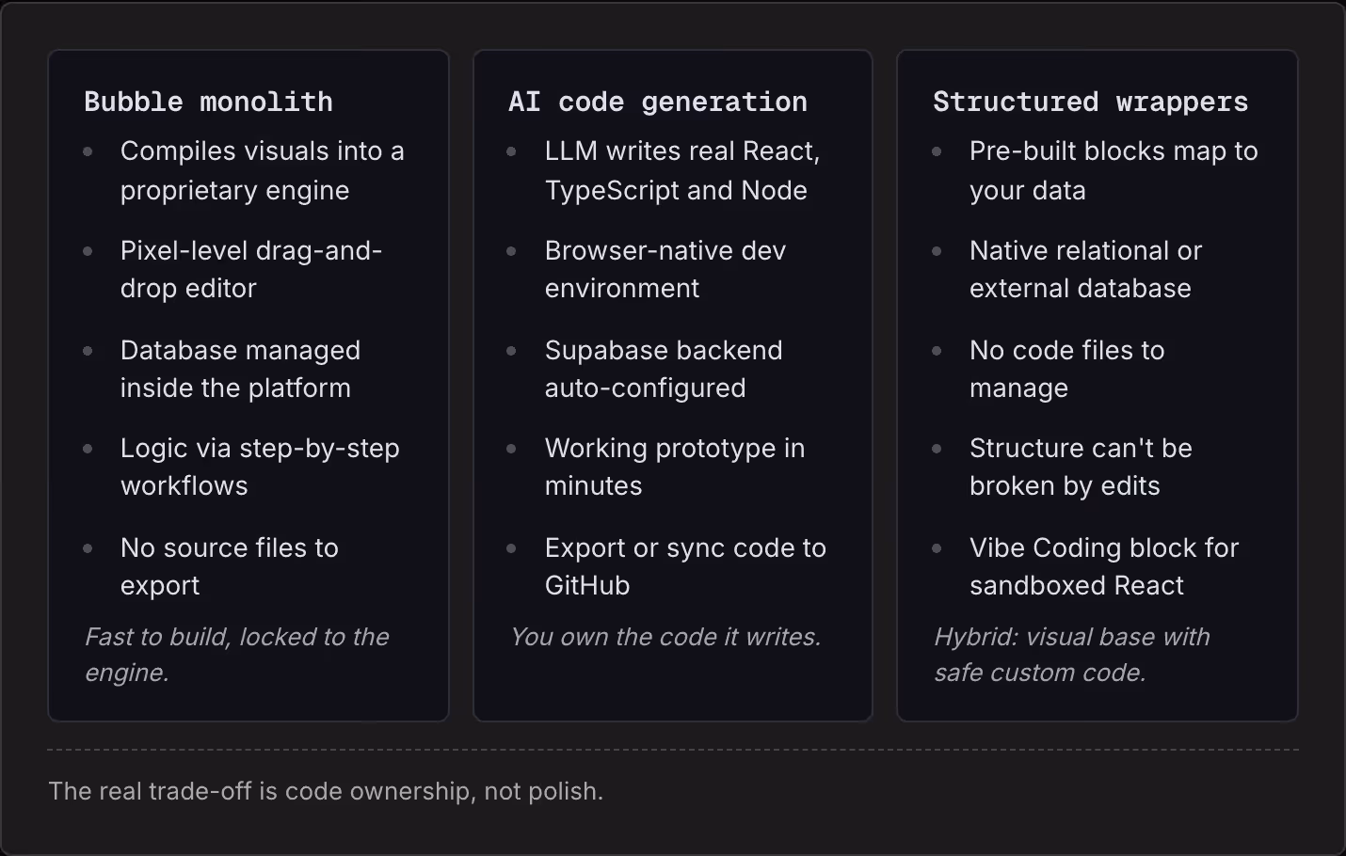Click the "Structured wrappers" card heading
Viewport: 1346px width, 856px height.
[x=1090, y=102]
